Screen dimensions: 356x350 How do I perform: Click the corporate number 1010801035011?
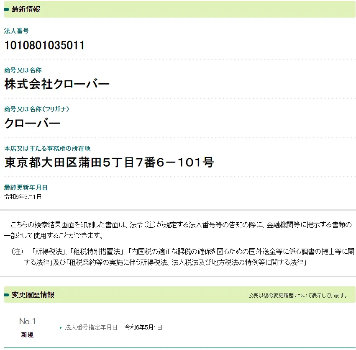pos(44,45)
